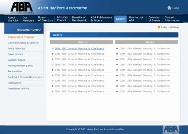188x134 pixels.
Task: Open Publications sidebar link
Action: [14, 83]
